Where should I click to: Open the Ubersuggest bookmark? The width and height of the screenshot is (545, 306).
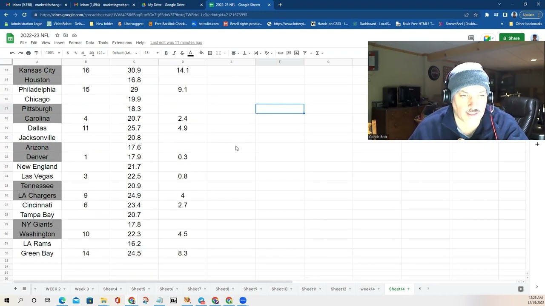point(131,24)
